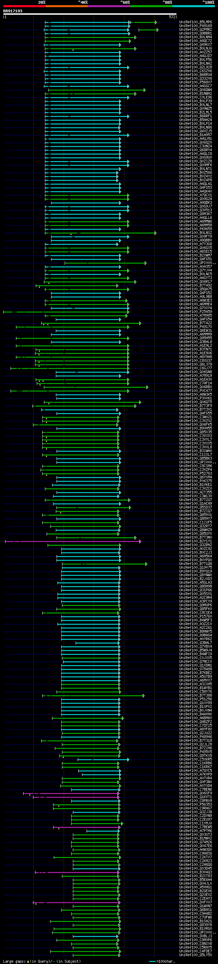Select label UniRef100_Q06SF9
Viewport: 218px width, 964px height.
pos(196,793)
